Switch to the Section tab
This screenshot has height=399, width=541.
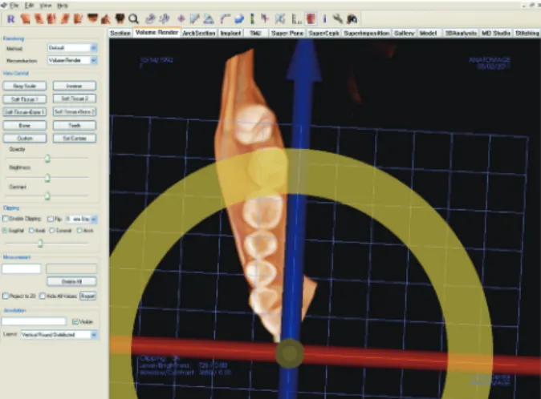(x=120, y=33)
